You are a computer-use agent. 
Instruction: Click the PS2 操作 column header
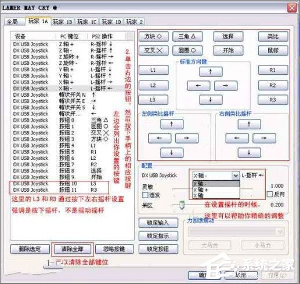click(107, 36)
